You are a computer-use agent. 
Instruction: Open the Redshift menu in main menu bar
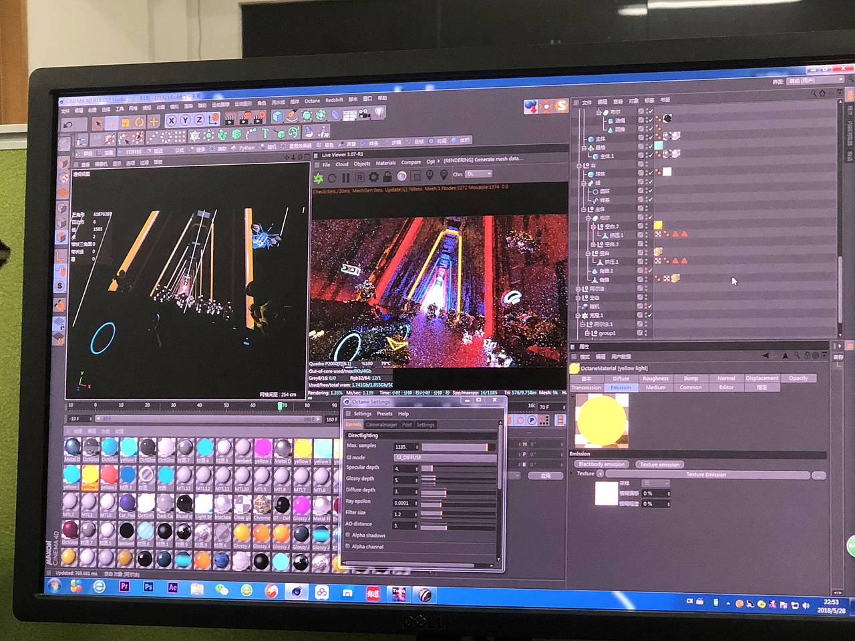pos(334,100)
